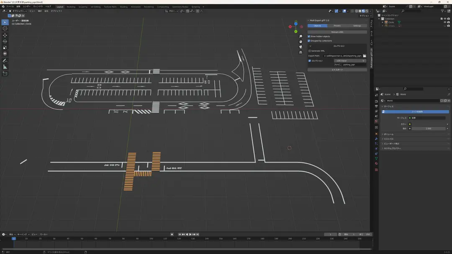Image resolution: width=452 pixels, height=254 pixels.
Task: Open the Output properties tab
Action: point(376,107)
